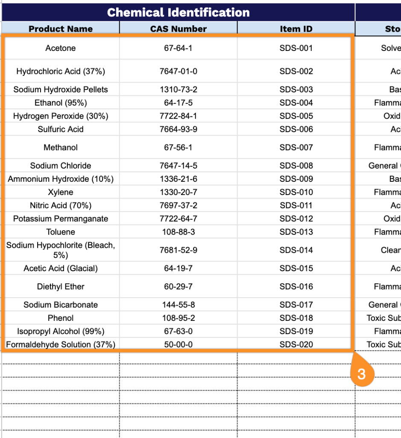Screen dimensions: 401x438
Task: Select the SDS-004 item ID cell
Action: (296, 103)
